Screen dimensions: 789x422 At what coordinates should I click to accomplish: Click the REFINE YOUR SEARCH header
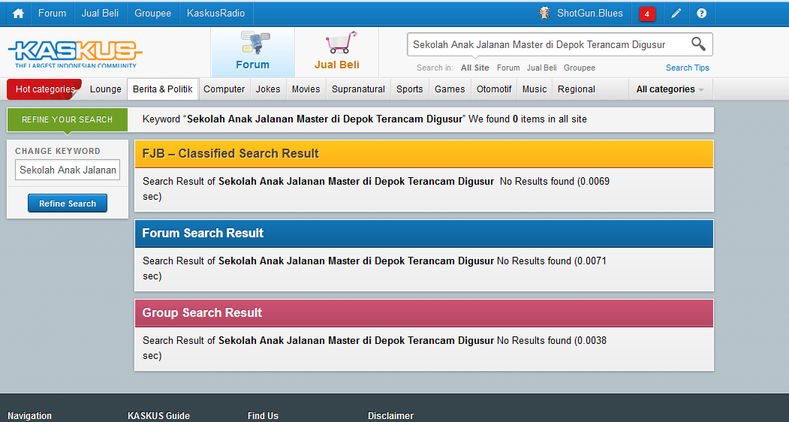[67, 119]
